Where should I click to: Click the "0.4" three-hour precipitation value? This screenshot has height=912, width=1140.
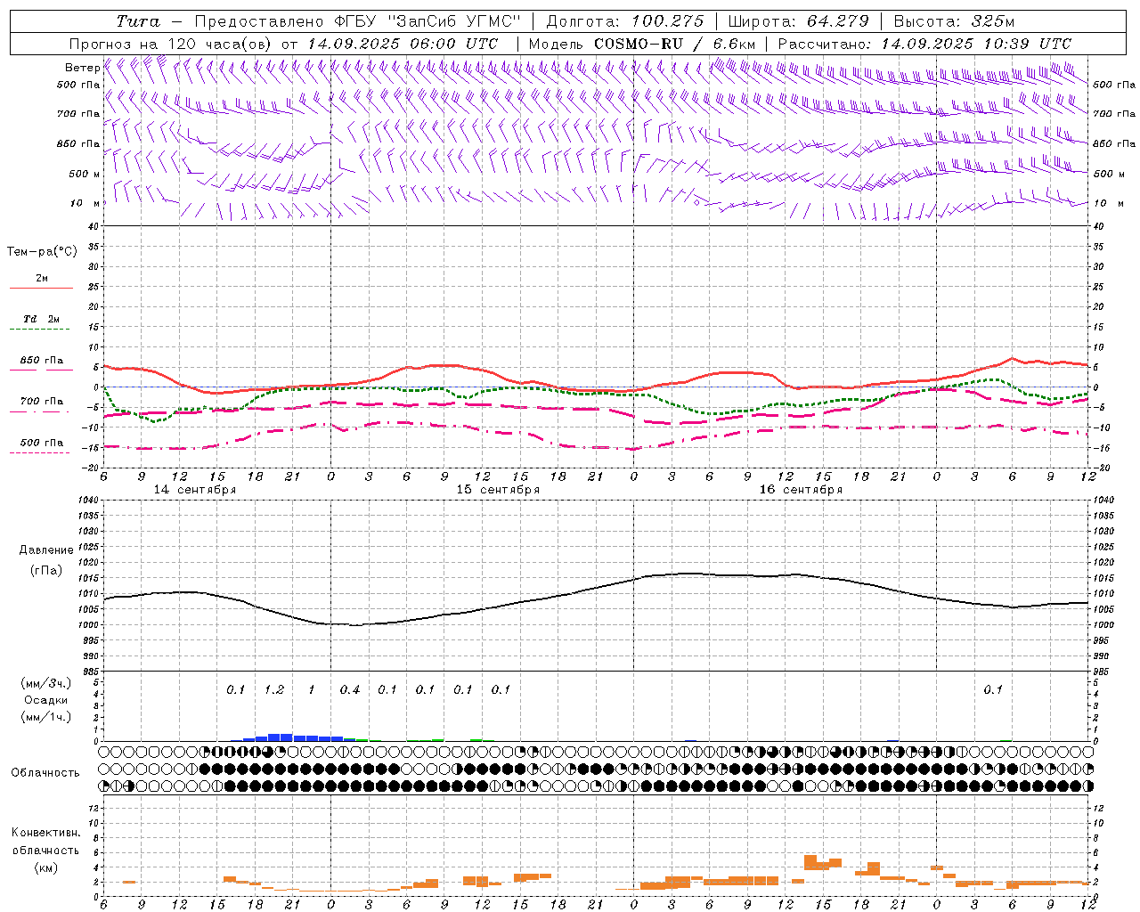click(350, 690)
